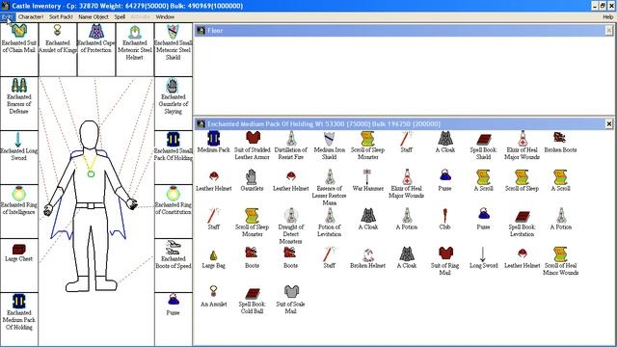Click the Spell Book: Shield icon
Screen dimensions: 617x347
483,139
